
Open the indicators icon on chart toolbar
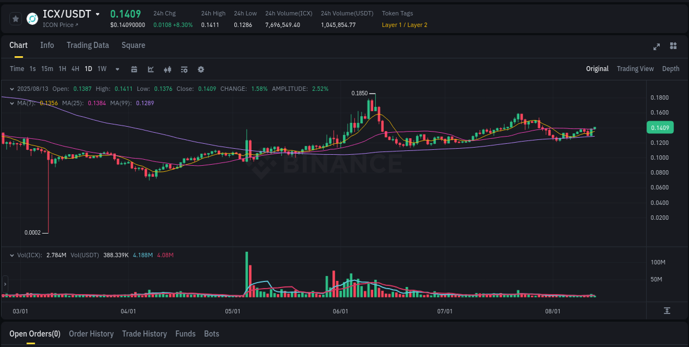coord(184,69)
